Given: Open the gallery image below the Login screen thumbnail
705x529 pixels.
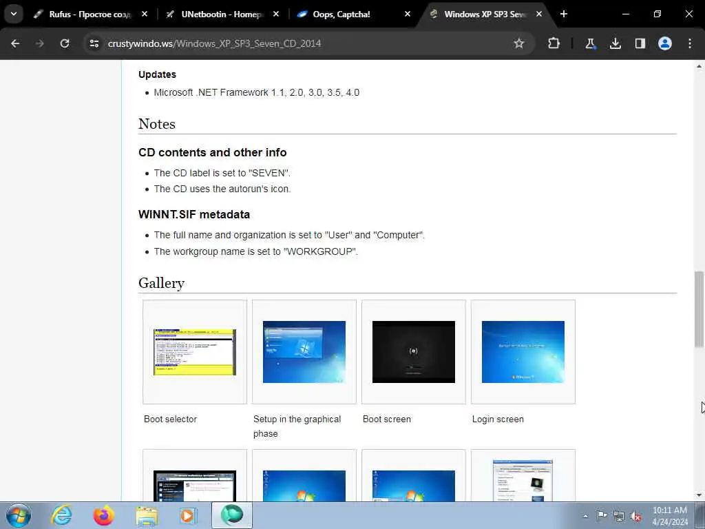Looking at the screenshot, I should (x=523, y=480).
